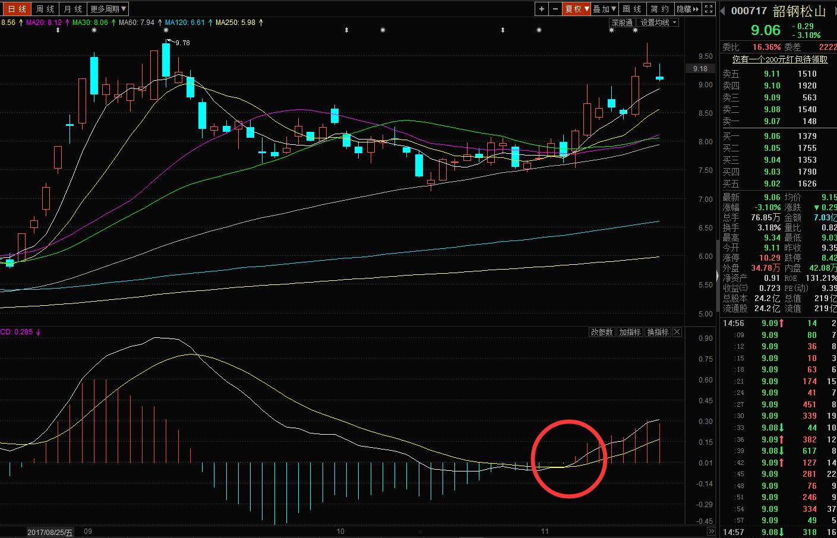Zoom in chart with plus button
Screen dimensions: 837x538
tap(542, 9)
